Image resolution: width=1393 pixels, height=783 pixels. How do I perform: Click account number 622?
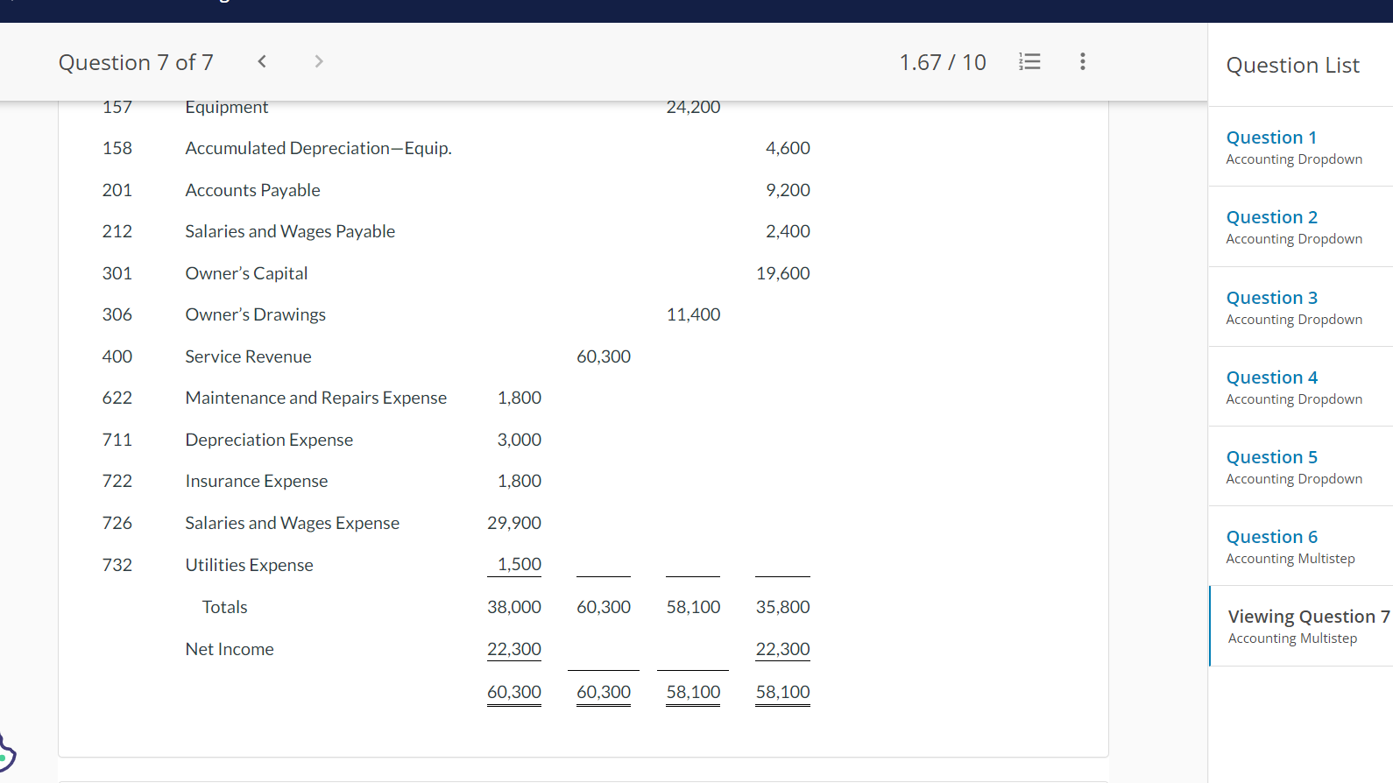[x=117, y=398]
